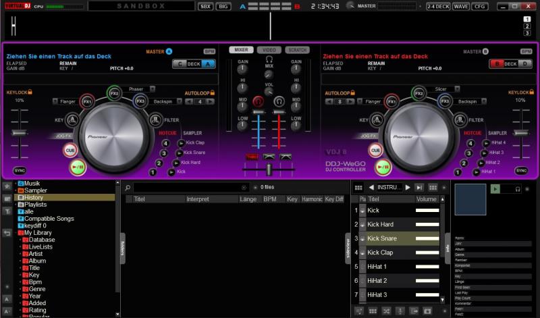Increase left deck autoloop length arrow

[x=211, y=102]
